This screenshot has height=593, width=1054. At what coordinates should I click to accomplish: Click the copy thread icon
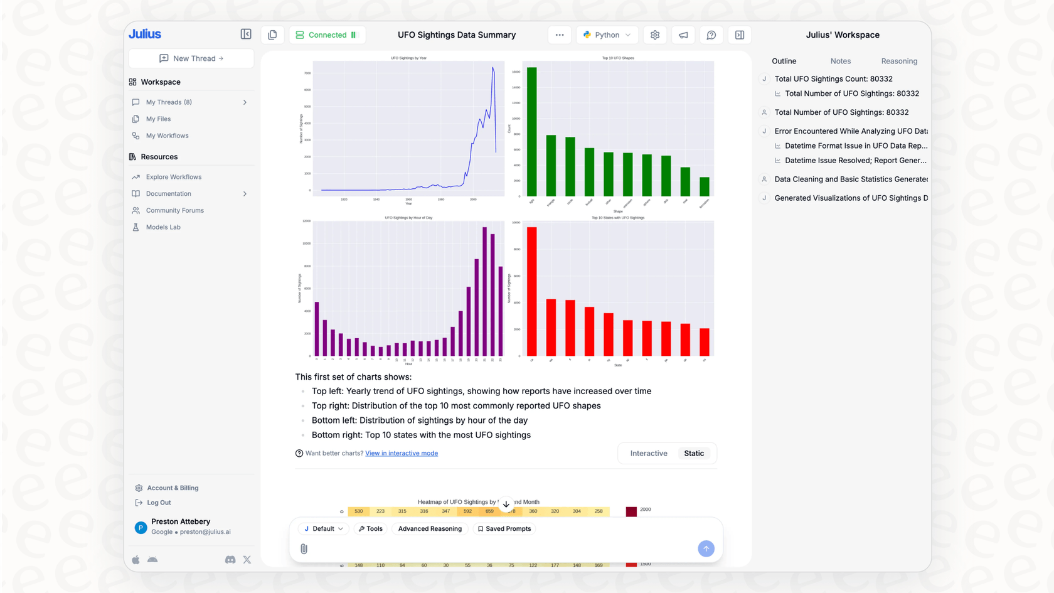(x=272, y=35)
